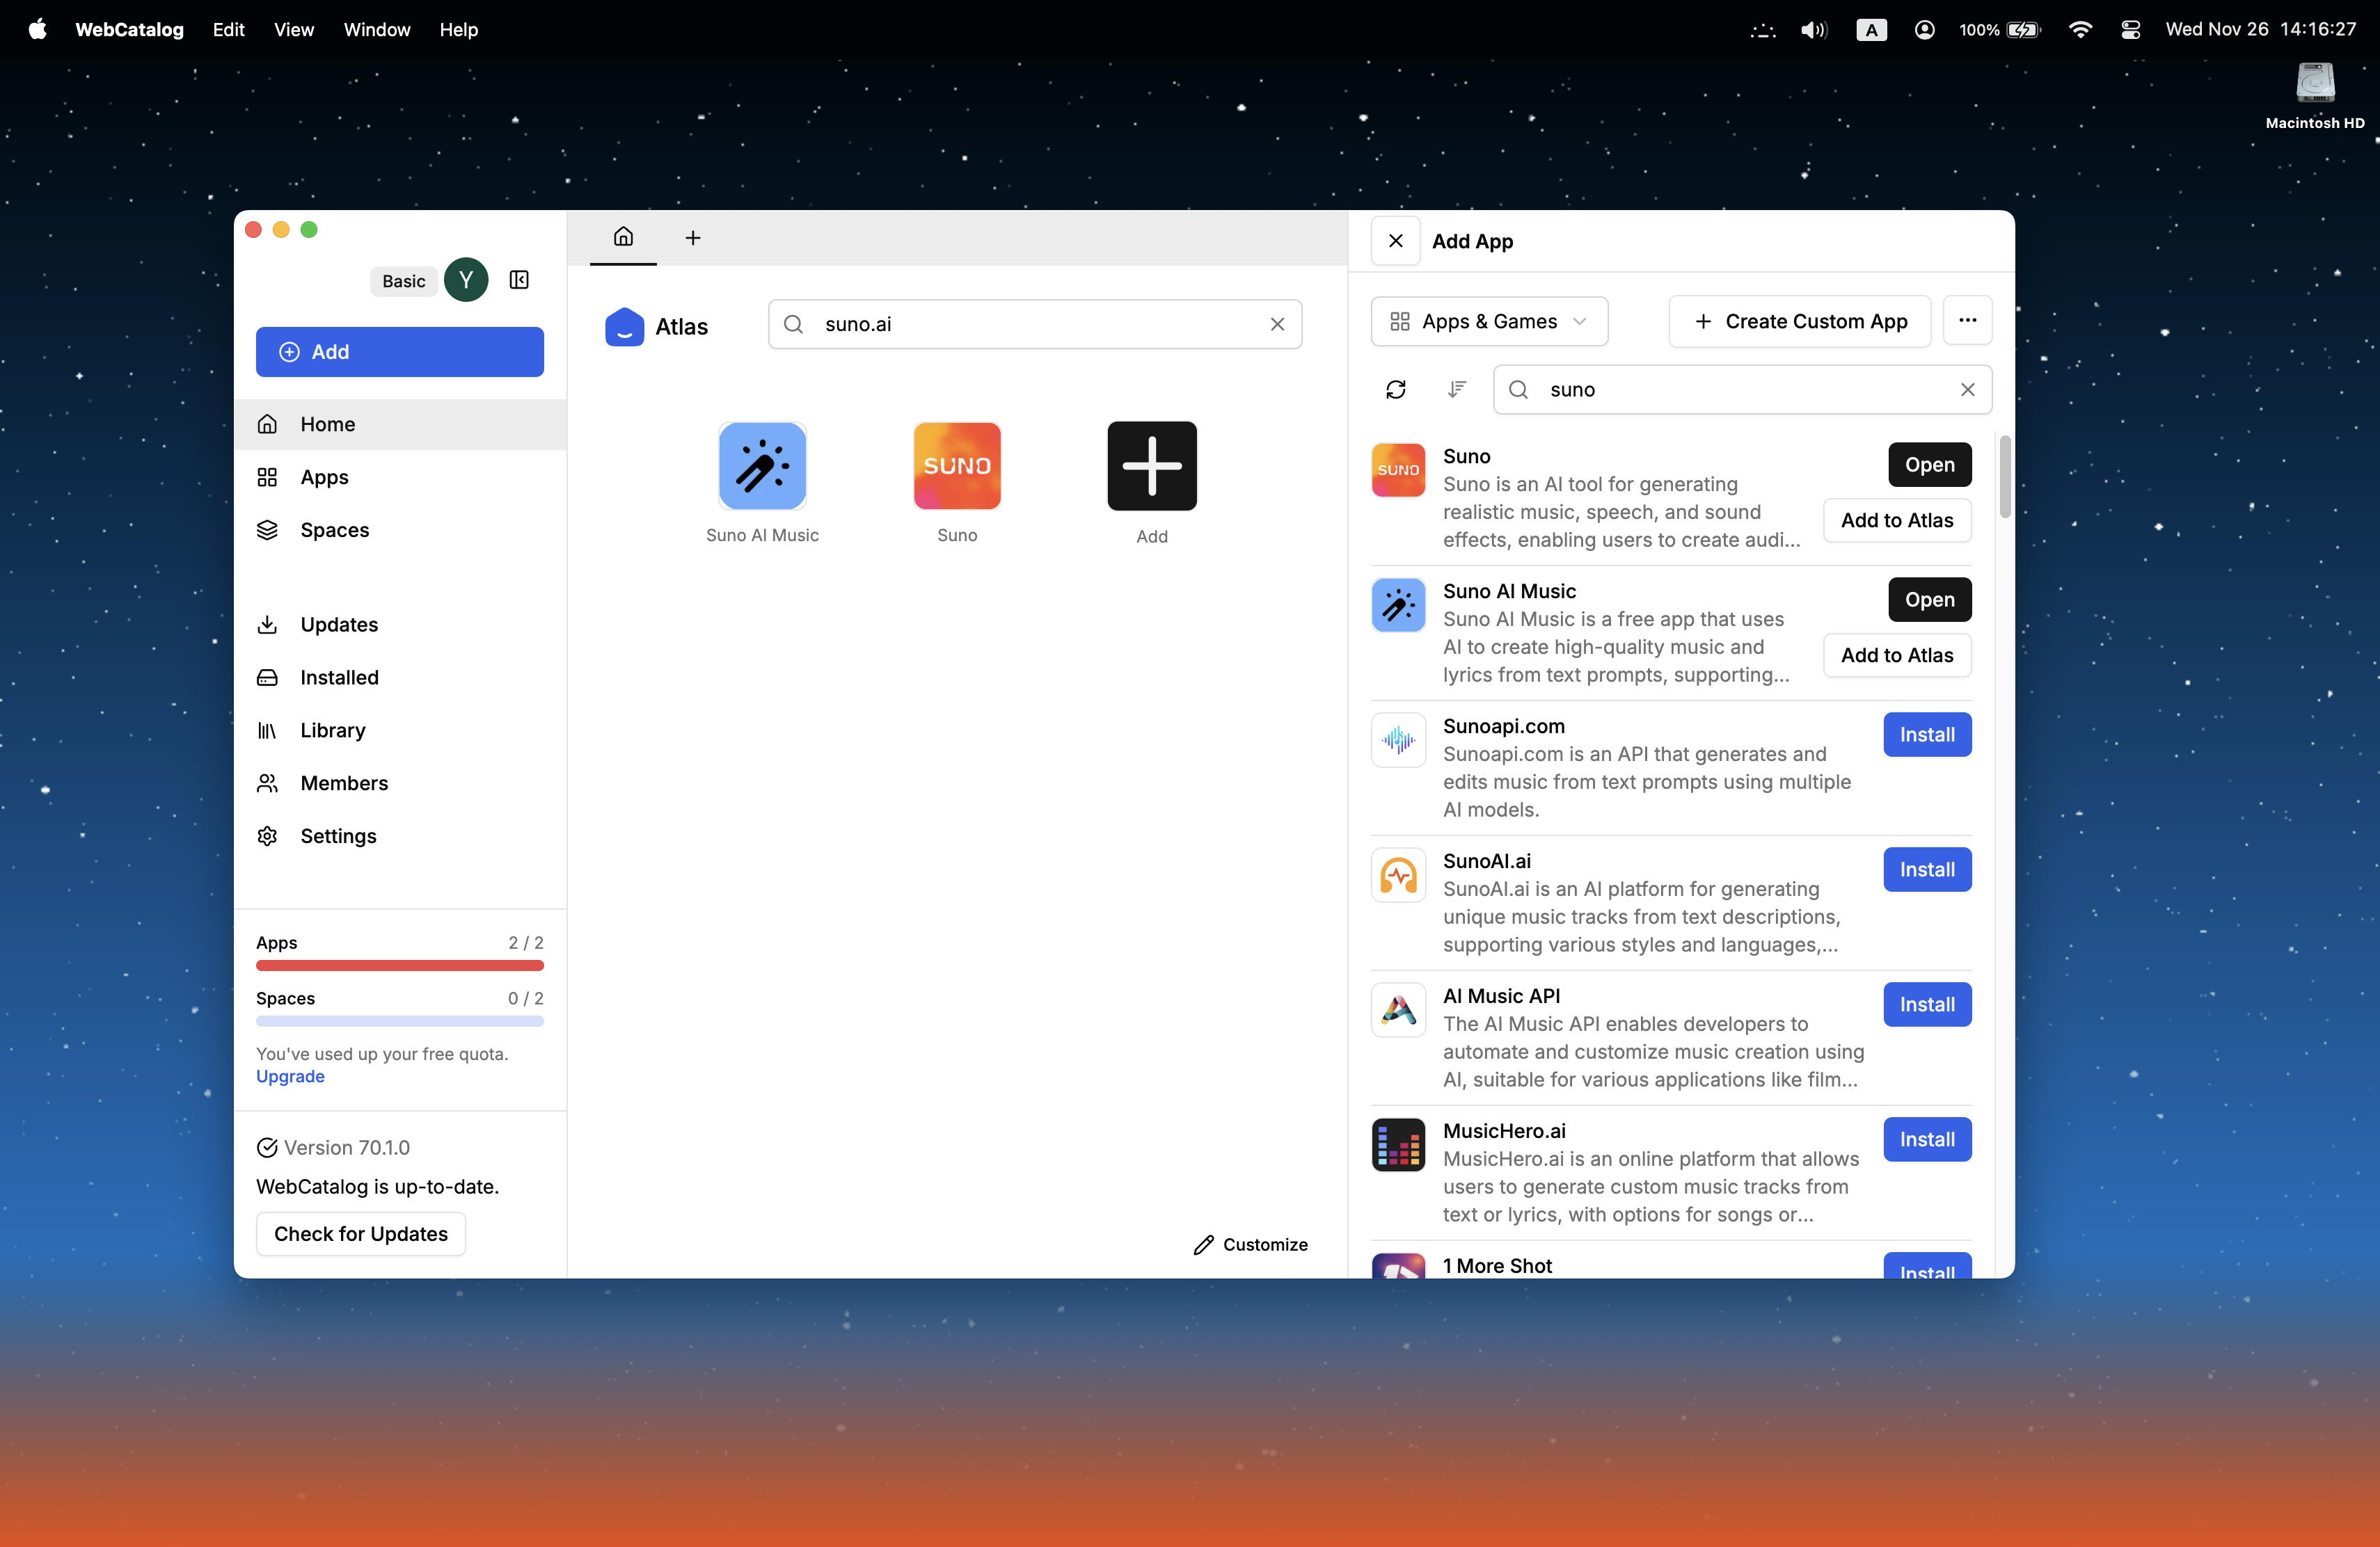Expand the Apps & Games dropdown
The image size is (2380, 1547).
pos(1488,322)
